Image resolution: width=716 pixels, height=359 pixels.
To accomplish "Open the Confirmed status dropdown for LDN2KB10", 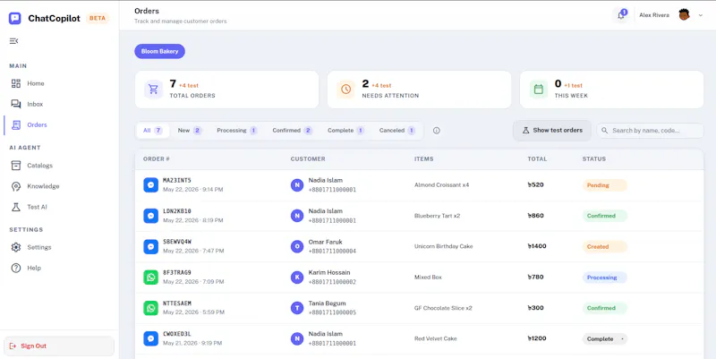I will click(x=605, y=216).
